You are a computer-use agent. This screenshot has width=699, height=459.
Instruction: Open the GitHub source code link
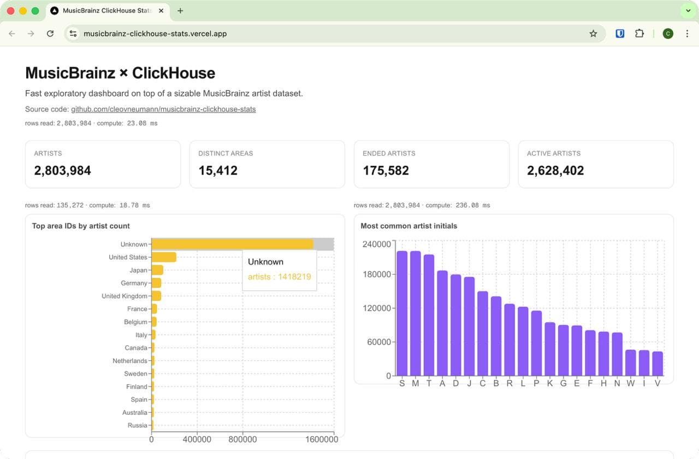(x=163, y=109)
